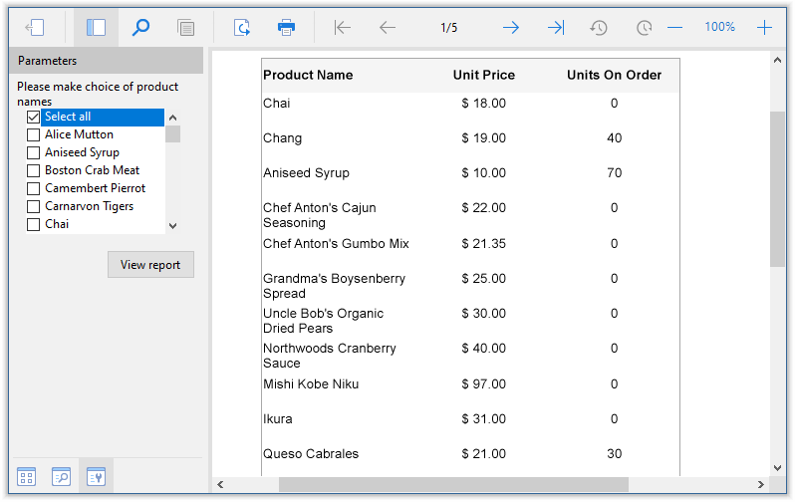Click the Parameters panel header

pyautogui.click(x=106, y=61)
